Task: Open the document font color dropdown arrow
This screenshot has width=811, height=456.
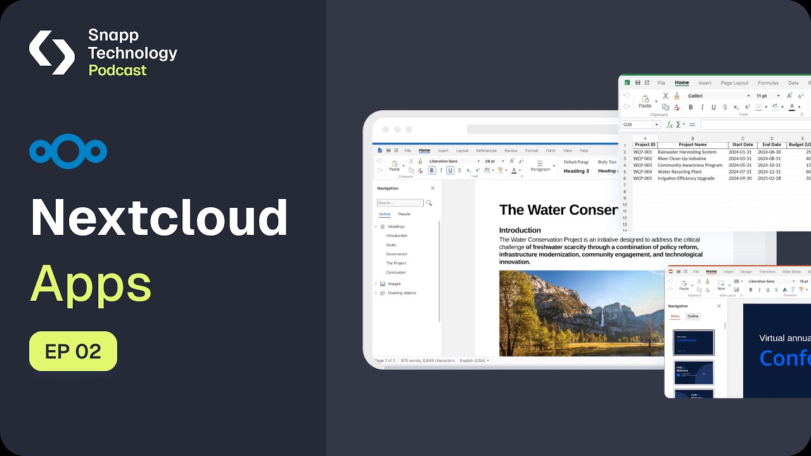Action: click(520, 170)
